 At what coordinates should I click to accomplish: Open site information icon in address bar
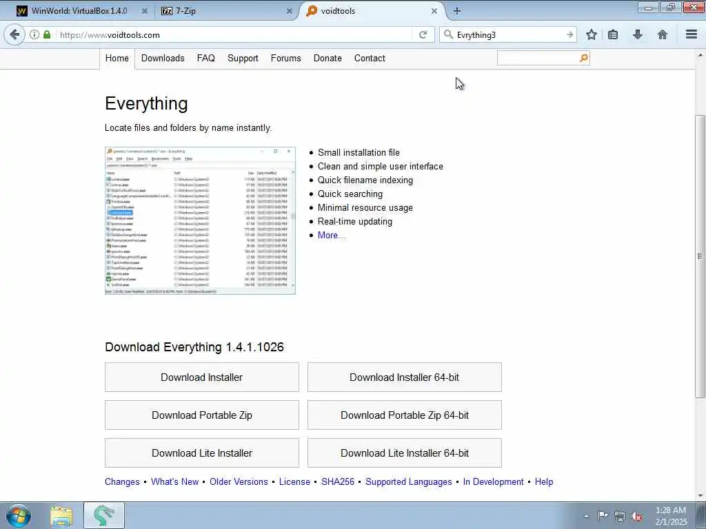(x=34, y=34)
